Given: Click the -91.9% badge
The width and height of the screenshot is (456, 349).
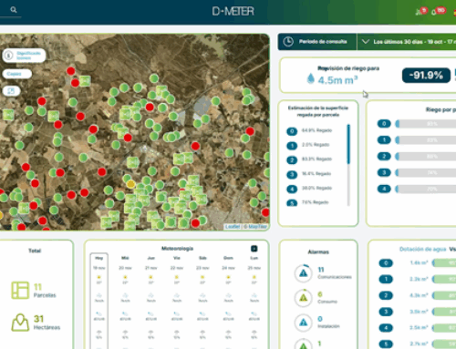Looking at the screenshot, I should click(426, 76).
